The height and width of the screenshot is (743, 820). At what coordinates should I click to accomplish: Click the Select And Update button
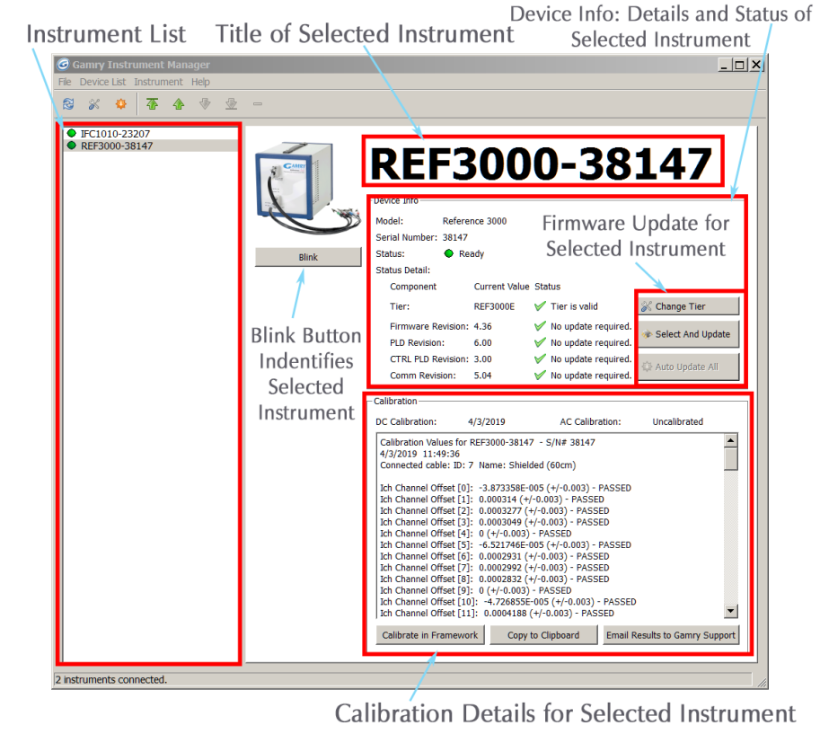[x=689, y=334]
